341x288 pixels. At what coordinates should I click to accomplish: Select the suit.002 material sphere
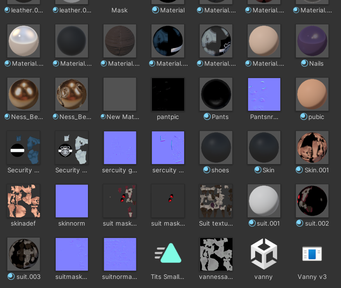point(312,201)
